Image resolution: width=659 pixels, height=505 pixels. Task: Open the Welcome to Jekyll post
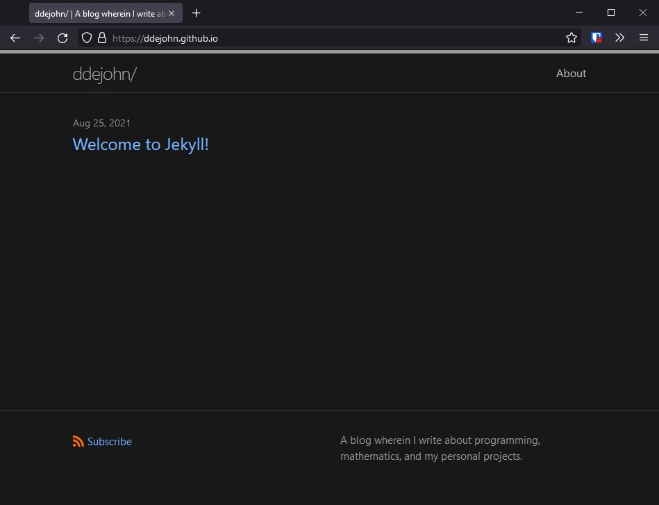tap(140, 144)
